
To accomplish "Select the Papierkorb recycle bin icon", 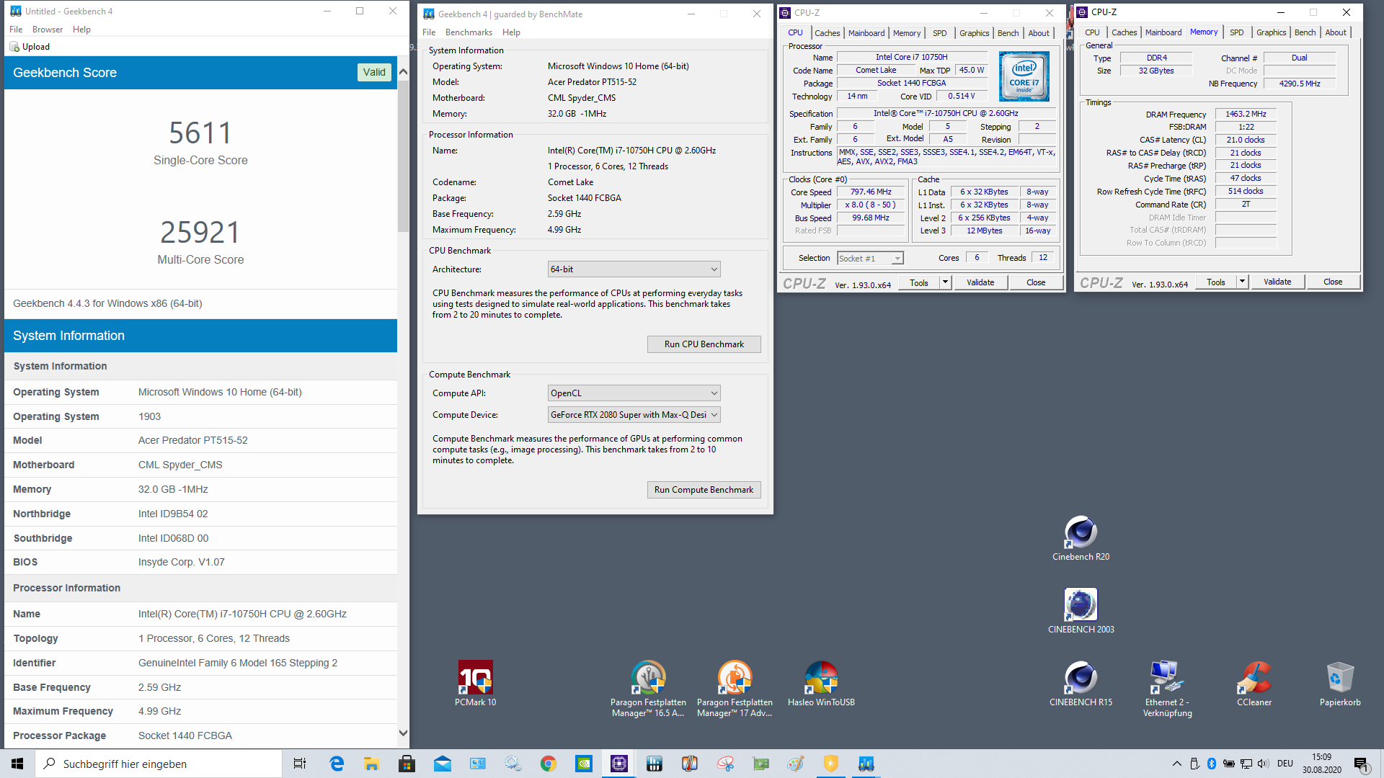I will [x=1340, y=684].
